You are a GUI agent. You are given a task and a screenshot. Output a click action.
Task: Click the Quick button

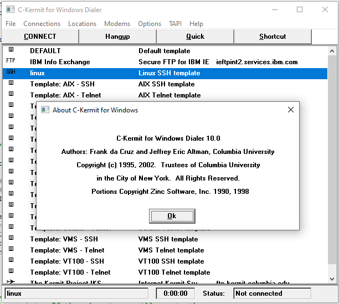click(x=195, y=37)
